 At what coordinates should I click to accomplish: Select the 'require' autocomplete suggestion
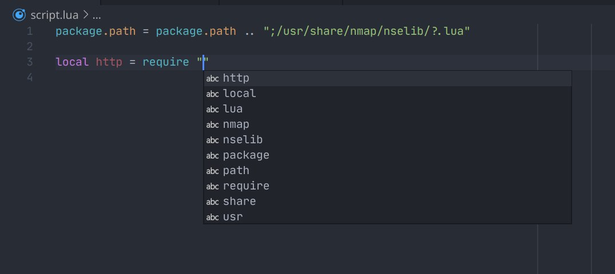tap(387, 186)
